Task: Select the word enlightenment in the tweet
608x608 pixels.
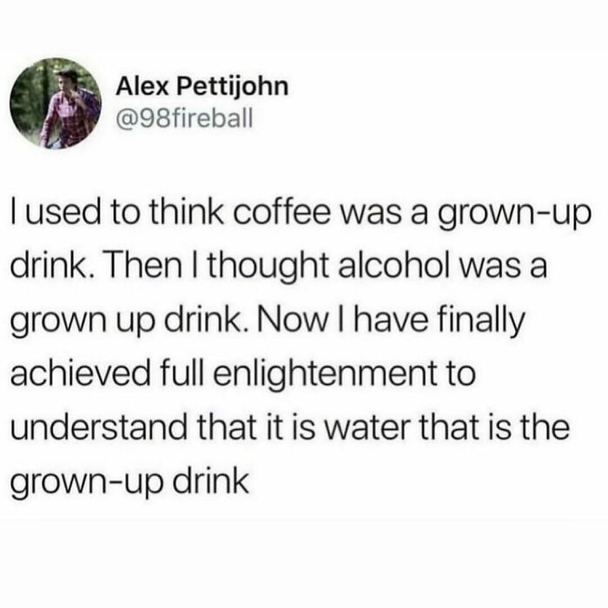Action: click(x=324, y=373)
